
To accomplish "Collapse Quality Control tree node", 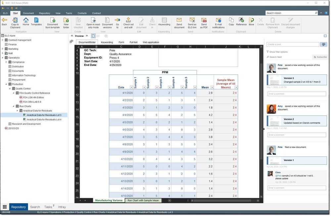I will click(x=10, y=89).
